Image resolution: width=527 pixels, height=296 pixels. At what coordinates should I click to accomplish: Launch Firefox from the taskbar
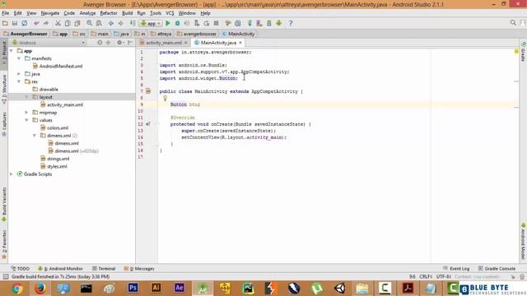click(x=40, y=289)
